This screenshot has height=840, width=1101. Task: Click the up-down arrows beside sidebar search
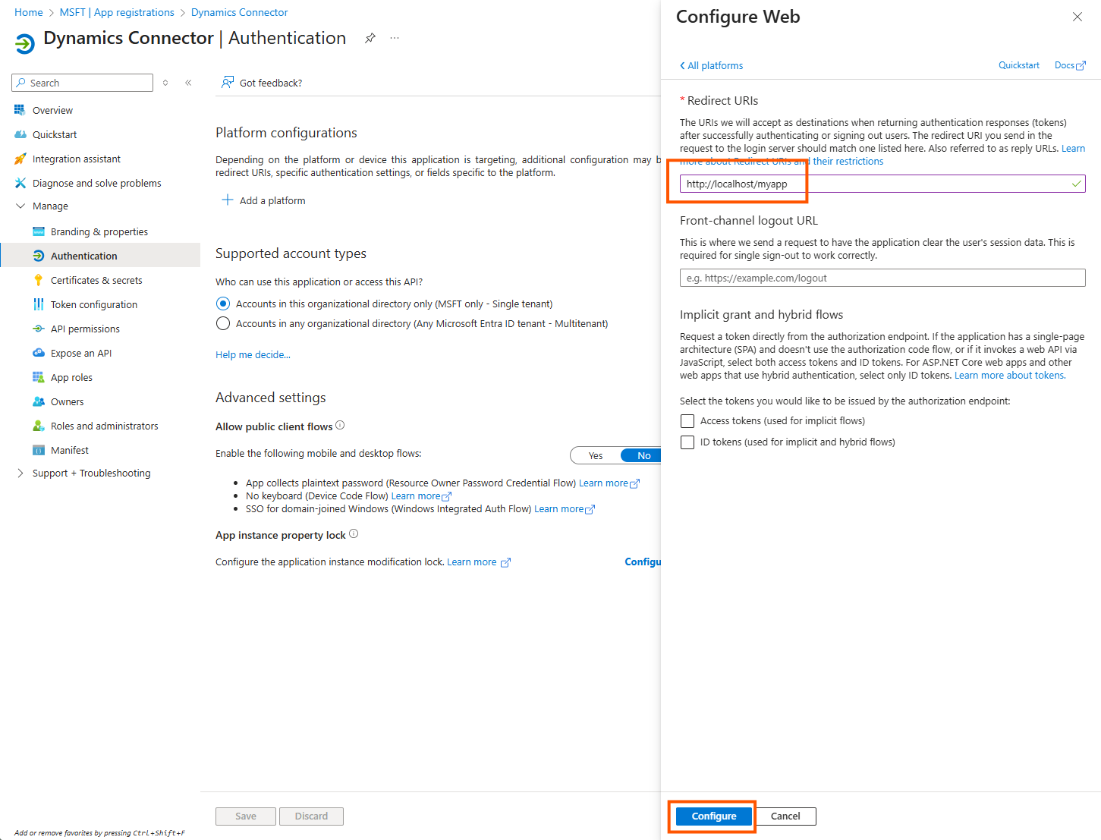165,83
